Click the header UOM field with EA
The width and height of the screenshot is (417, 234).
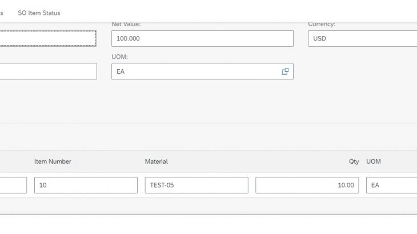202,71
